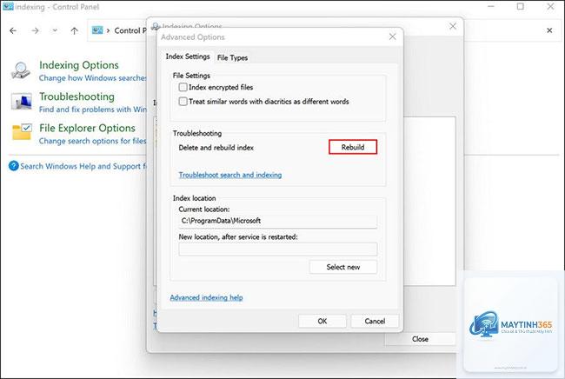Click Find and fix problems link
The height and width of the screenshot is (379, 565).
93,110
